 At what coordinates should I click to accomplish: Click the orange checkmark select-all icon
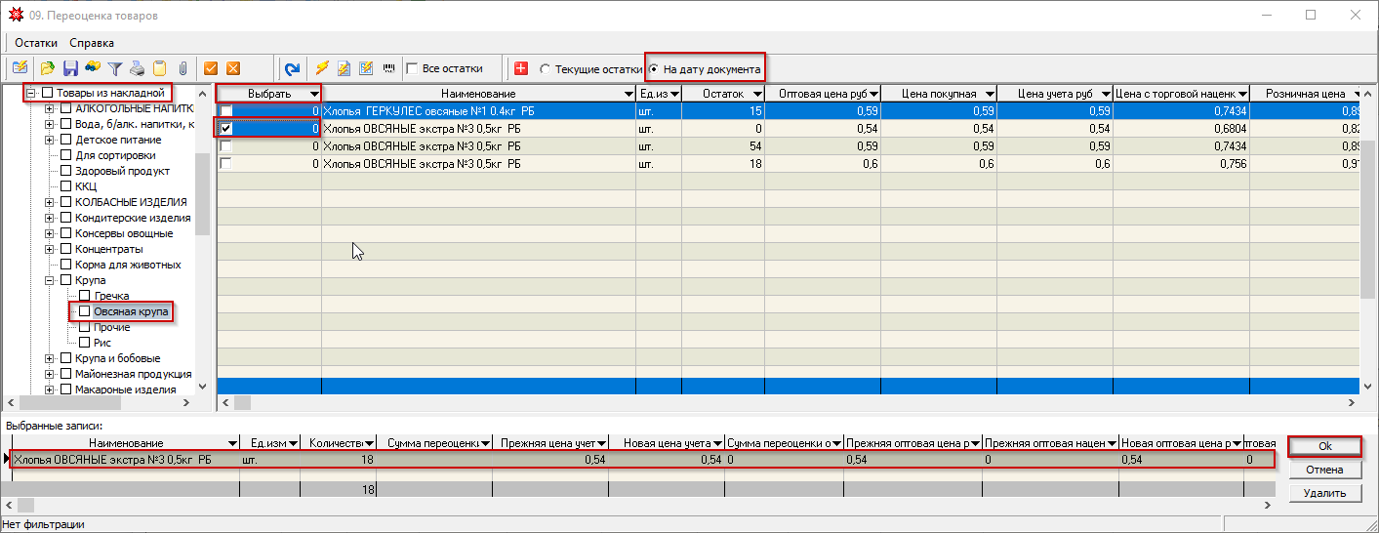210,68
